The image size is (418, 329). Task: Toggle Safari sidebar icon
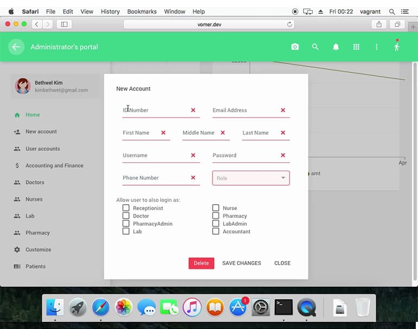[64, 24]
